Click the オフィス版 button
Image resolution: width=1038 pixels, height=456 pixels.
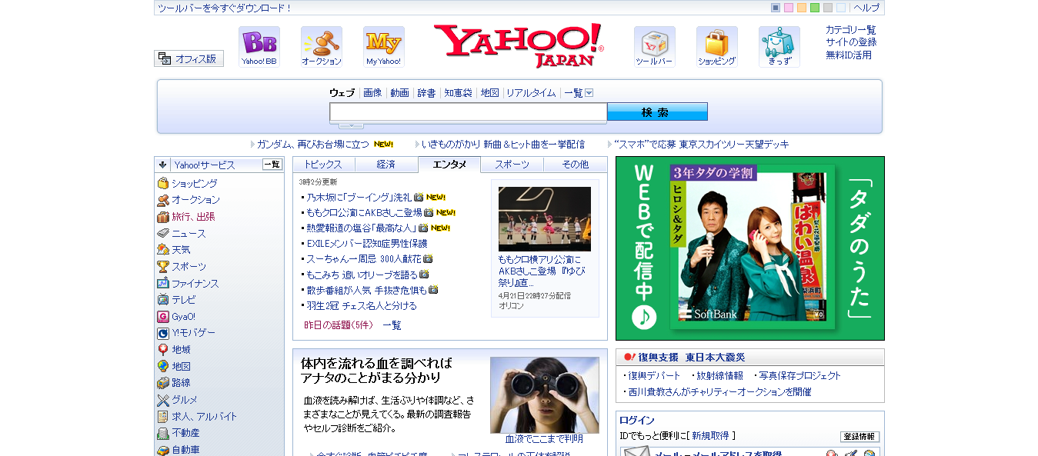click(189, 58)
